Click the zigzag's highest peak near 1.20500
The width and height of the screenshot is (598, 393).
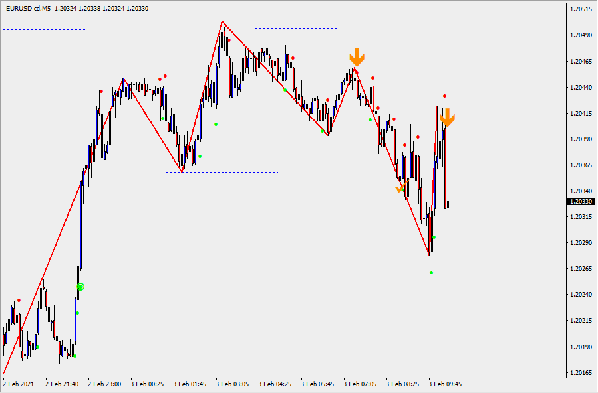pos(222,22)
